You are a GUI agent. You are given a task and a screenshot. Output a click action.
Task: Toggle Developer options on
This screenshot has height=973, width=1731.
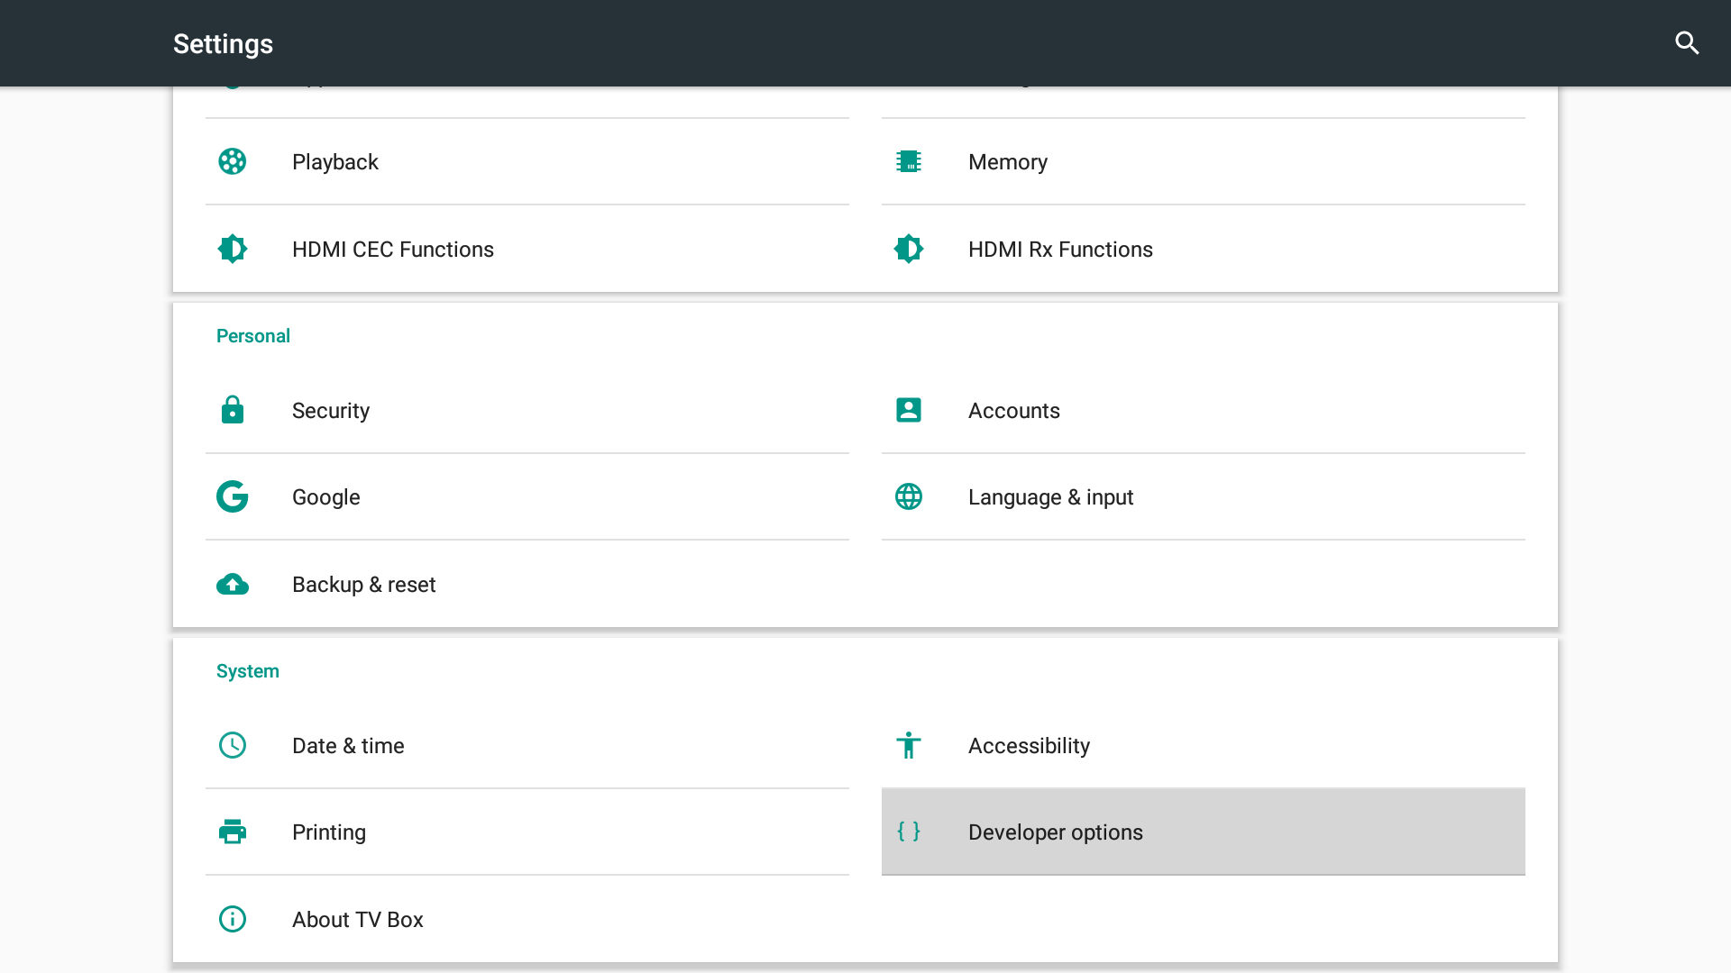click(x=1204, y=832)
